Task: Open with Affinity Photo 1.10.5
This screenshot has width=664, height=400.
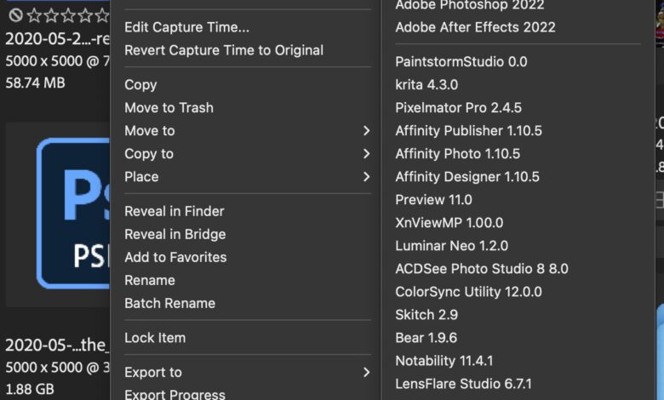Action: point(457,154)
